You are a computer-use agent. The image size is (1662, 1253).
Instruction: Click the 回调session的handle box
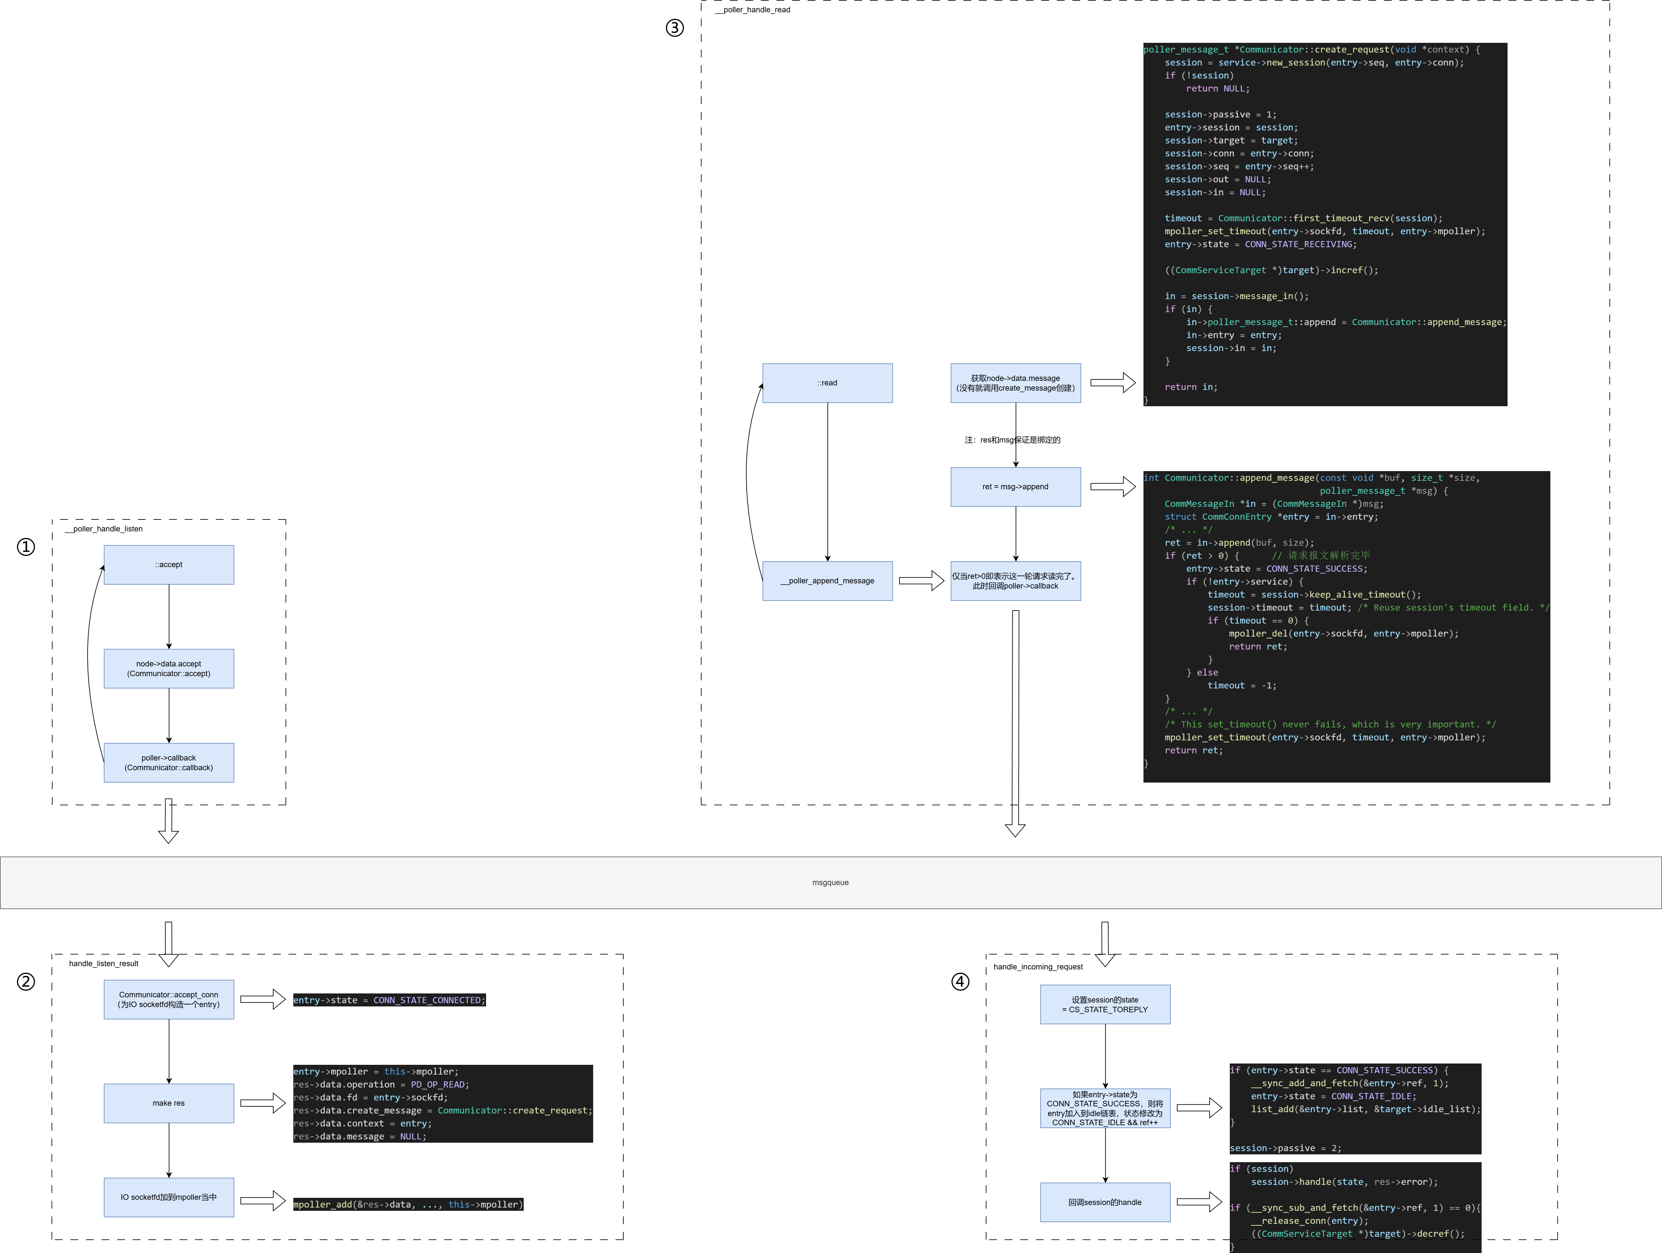pos(1105,1202)
